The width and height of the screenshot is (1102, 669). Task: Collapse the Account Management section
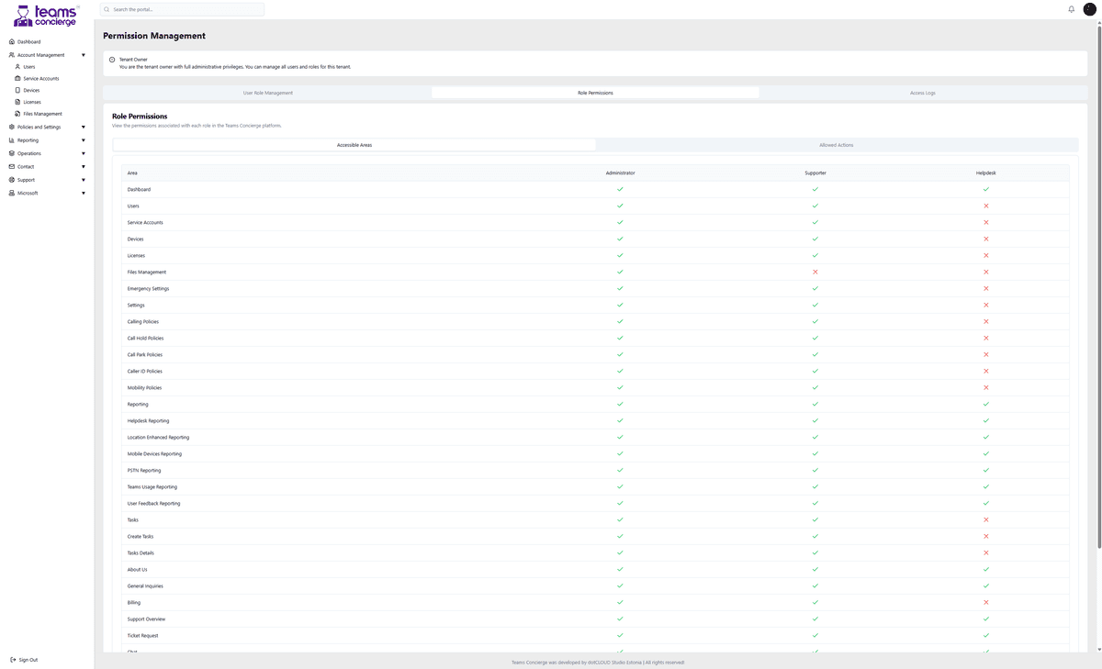84,55
